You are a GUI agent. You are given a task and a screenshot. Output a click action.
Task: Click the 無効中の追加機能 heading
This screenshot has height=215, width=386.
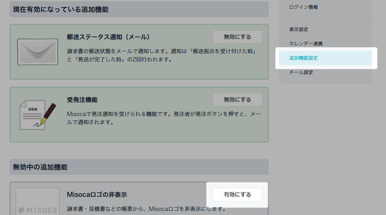point(40,167)
